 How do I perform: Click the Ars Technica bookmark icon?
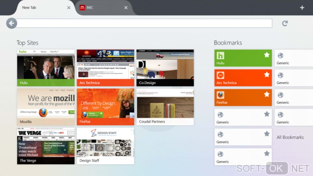tap(220, 75)
